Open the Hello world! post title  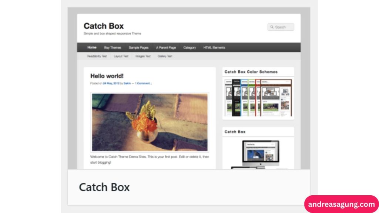tap(107, 75)
